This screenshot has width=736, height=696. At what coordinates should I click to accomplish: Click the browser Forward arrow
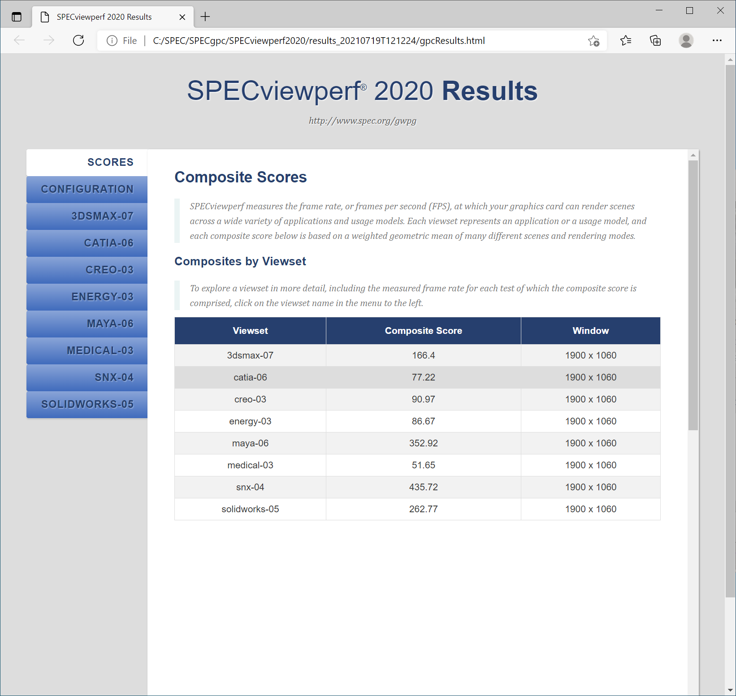(x=49, y=40)
